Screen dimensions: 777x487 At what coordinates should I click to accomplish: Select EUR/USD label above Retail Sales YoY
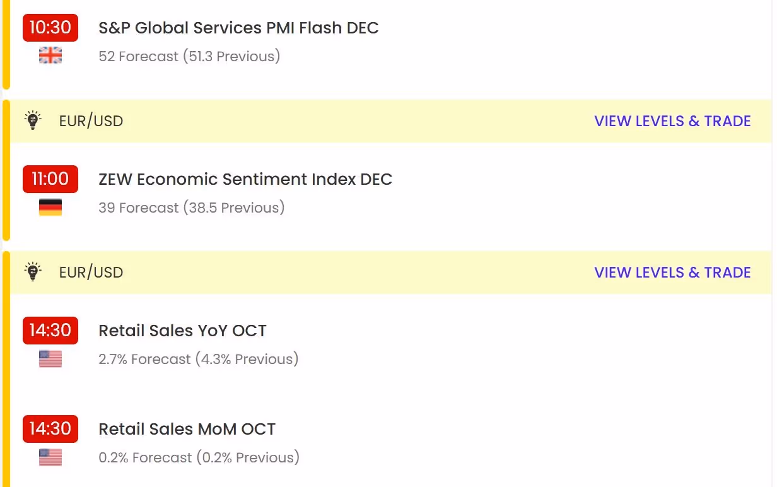click(91, 273)
